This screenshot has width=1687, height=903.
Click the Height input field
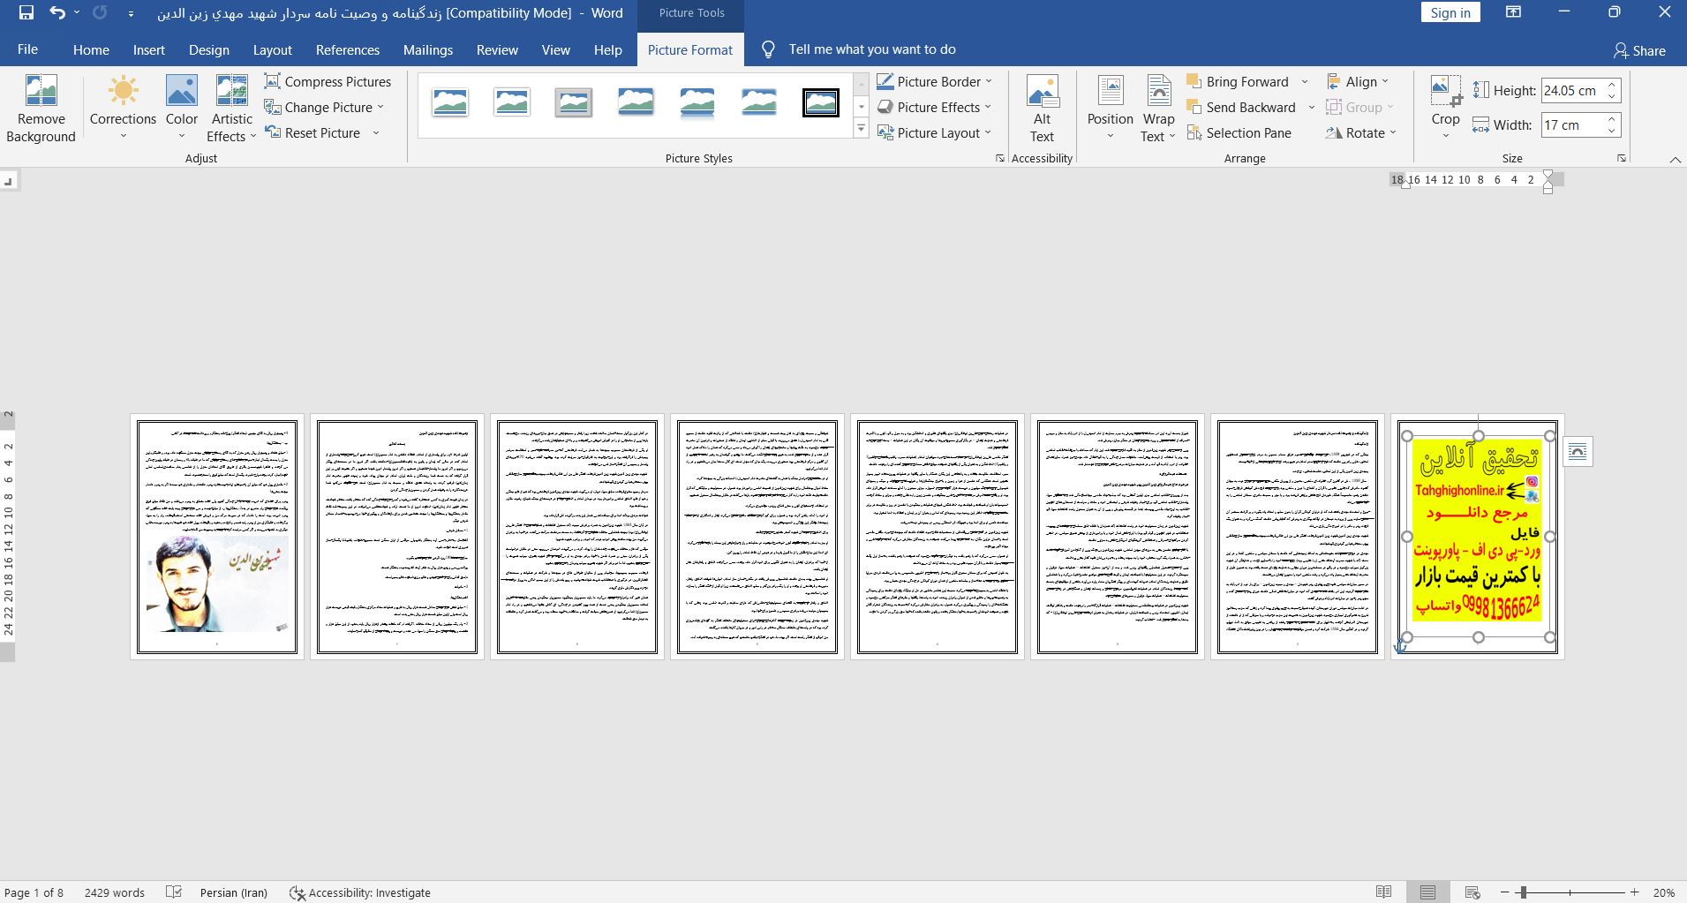[x=1570, y=90]
